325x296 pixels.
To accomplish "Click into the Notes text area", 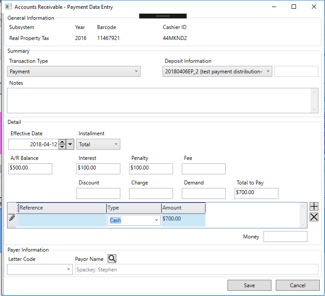I will [159, 101].
